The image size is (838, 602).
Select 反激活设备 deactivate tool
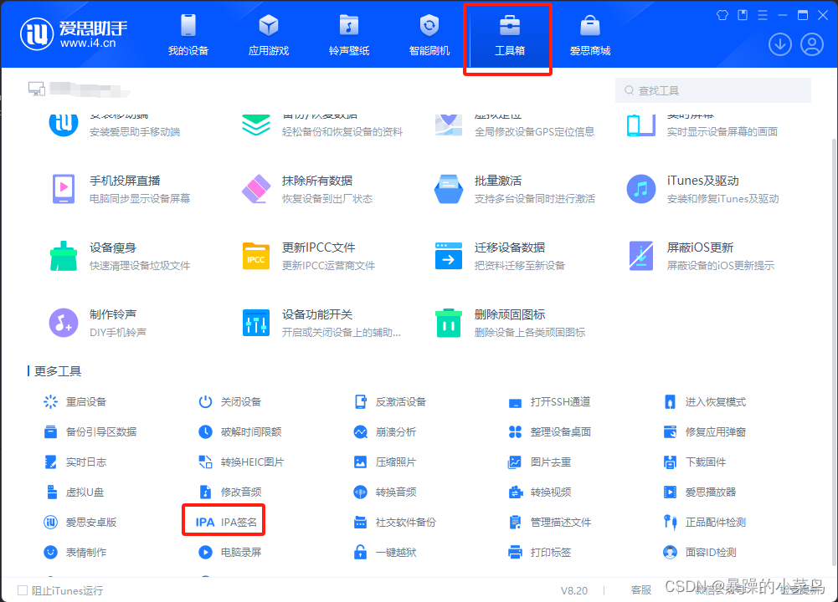(x=390, y=402)
